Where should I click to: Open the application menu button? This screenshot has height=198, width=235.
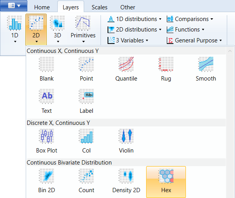pos(14,6)
